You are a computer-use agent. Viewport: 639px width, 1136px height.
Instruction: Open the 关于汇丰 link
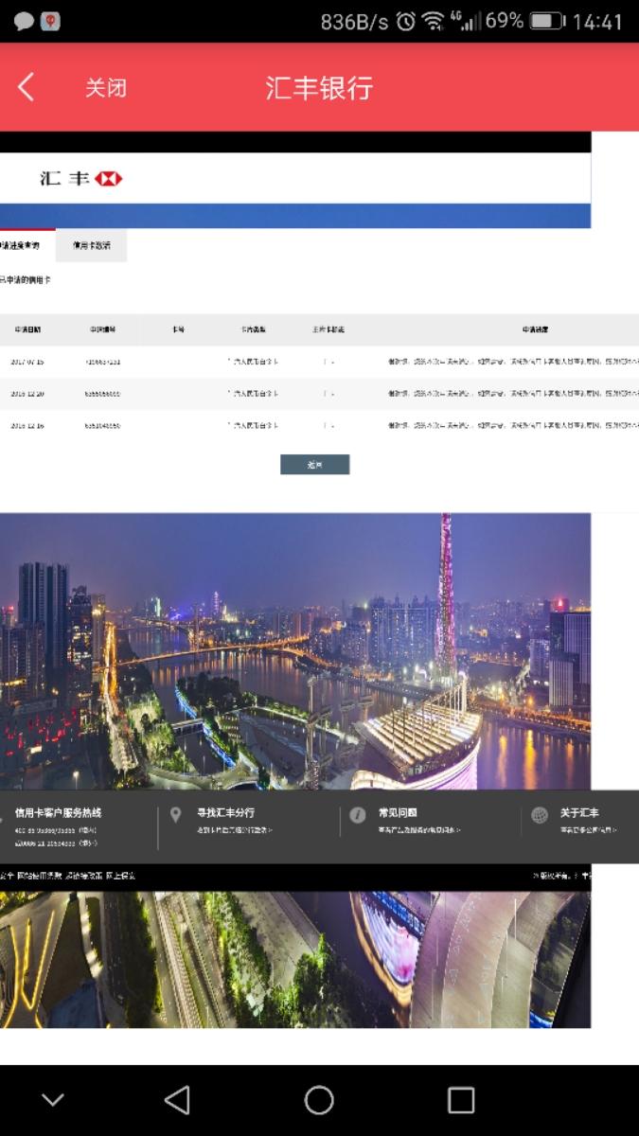pyautogui.click(x=579, y=812)
